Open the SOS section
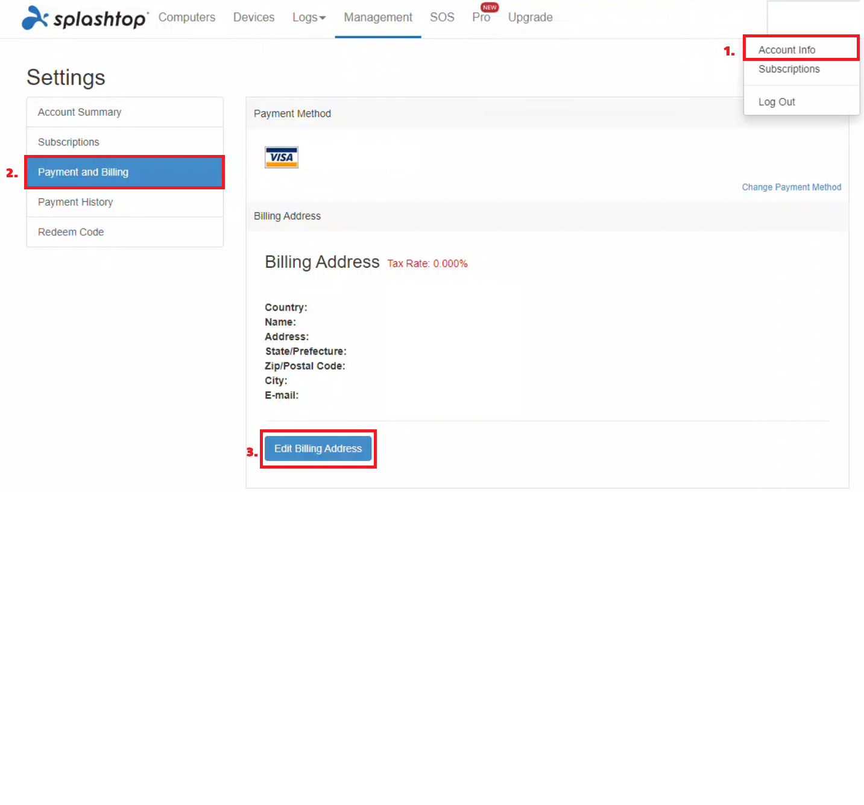864x805 pixels. [442, 17]
